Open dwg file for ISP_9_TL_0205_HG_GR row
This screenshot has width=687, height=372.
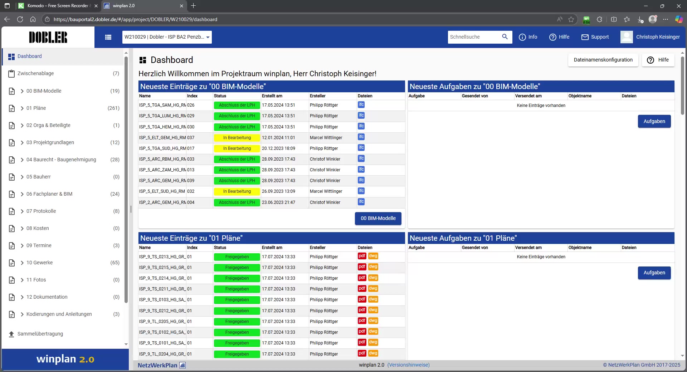373,321
